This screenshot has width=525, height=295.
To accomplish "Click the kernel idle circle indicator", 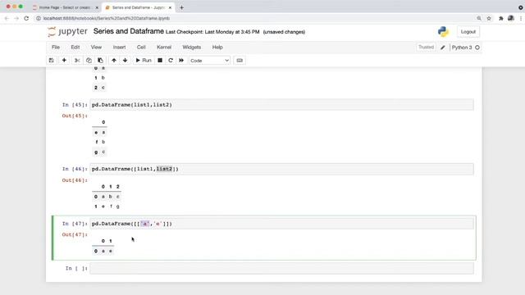I will pyautogui.click(x=477, y=48).
